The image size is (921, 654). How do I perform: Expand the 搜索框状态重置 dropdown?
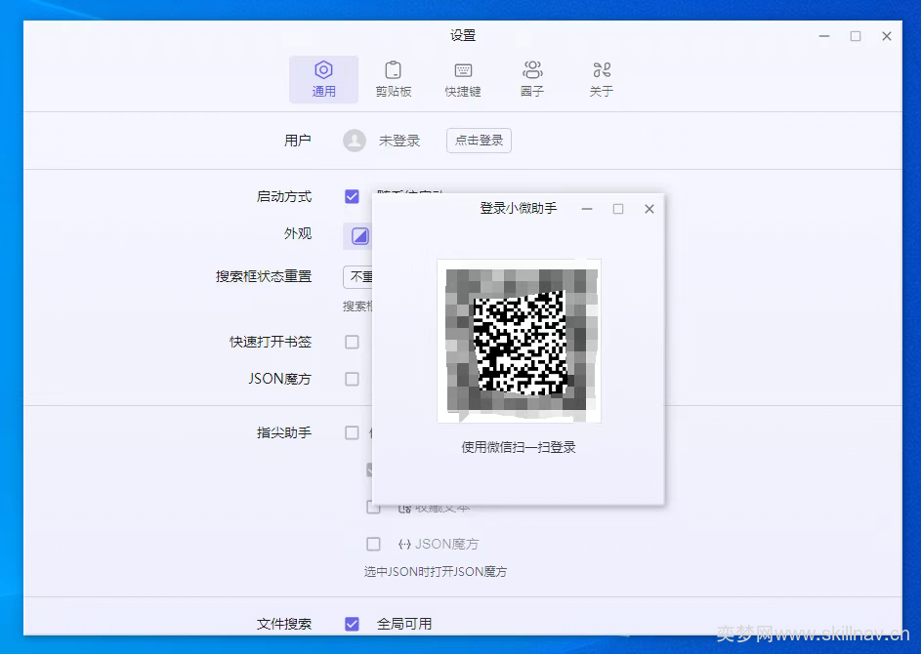(357, 276)
